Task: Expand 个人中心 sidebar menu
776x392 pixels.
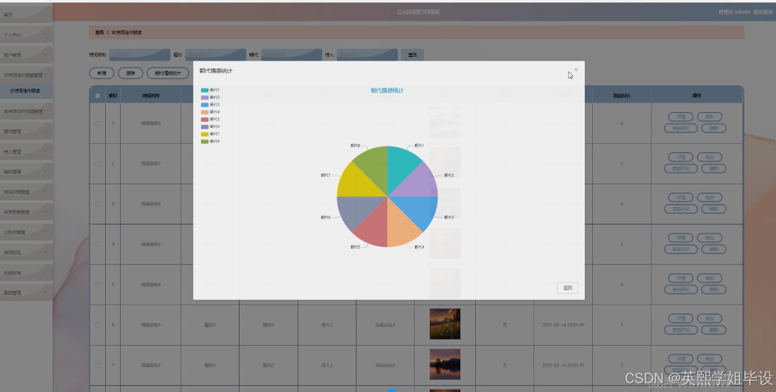Action: pyautogui.click(x=26, y=35)
